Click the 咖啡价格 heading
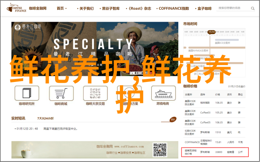 pyautogui.click(x=190, y=86)
